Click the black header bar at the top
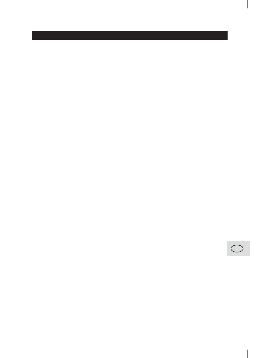This screenshot has width=259, height=358. coord(129,35)
